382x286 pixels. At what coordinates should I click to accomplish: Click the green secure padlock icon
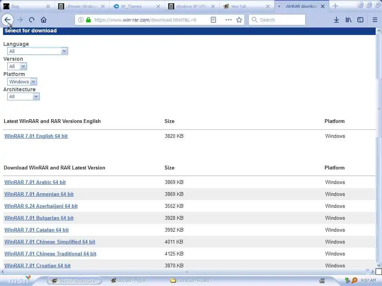coord(88,20)
